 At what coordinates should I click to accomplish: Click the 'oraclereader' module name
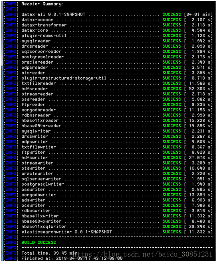point(37,62)
